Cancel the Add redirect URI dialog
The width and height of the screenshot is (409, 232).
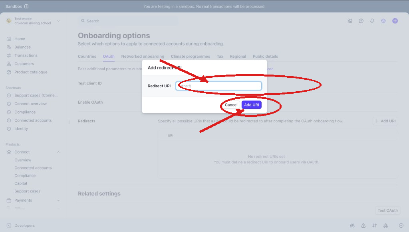click(x=231, y=105)
